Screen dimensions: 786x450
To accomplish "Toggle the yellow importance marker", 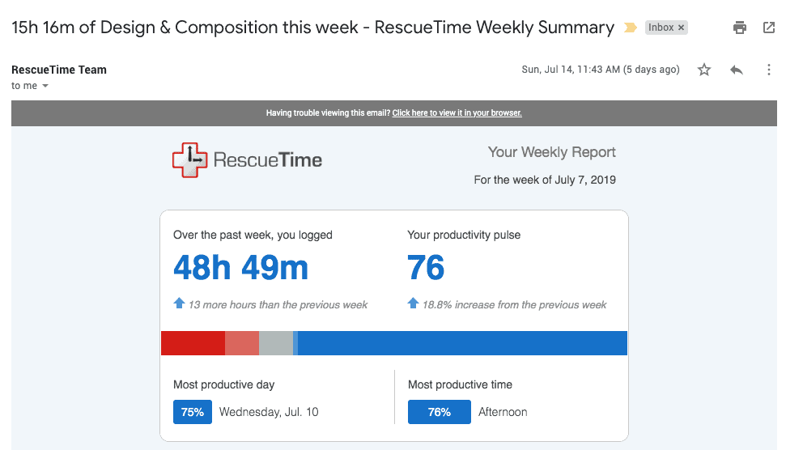I will [x=631, y=28].
